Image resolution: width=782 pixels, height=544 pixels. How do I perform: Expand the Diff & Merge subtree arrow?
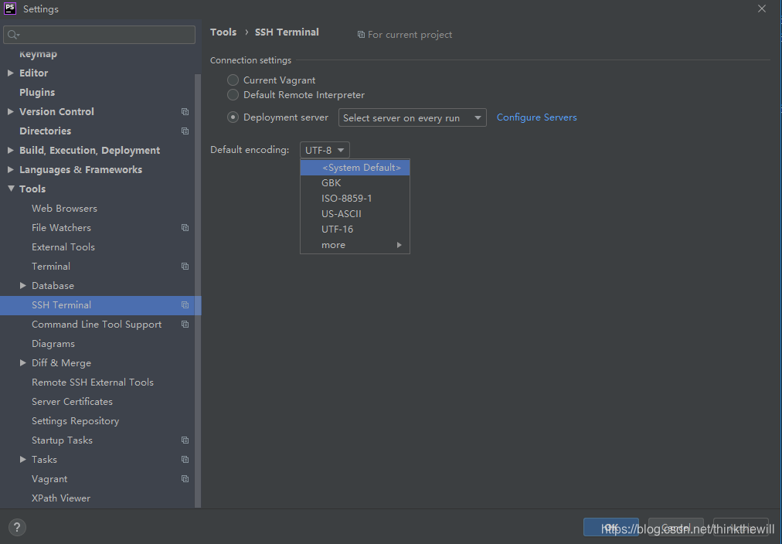23,363
